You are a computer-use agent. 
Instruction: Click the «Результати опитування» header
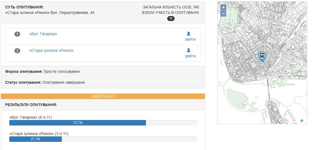(31, 105)
